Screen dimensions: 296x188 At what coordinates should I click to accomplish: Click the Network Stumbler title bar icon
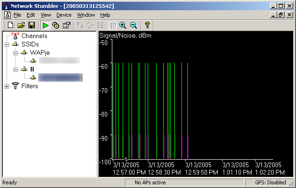tap(6, 6)
